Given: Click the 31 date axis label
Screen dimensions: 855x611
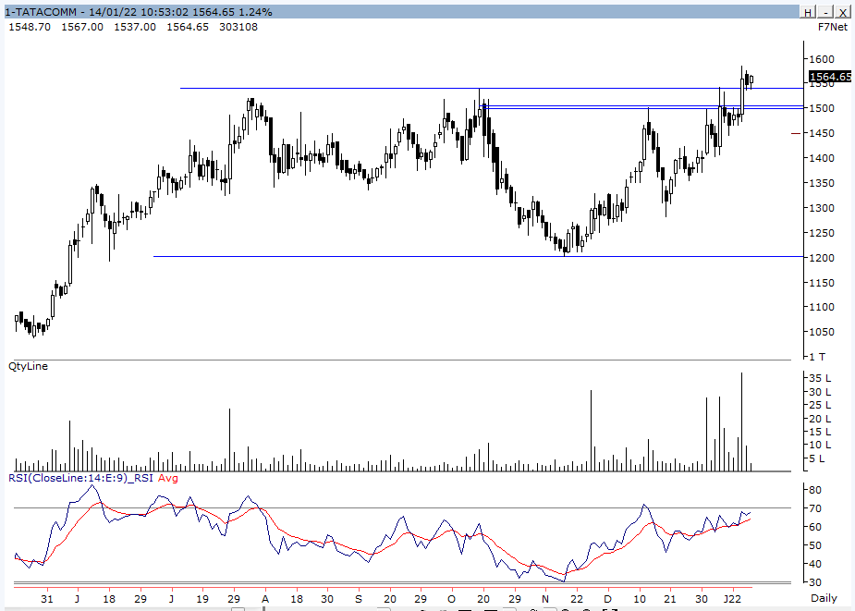Looking at the screenshot, I should 47,598.
